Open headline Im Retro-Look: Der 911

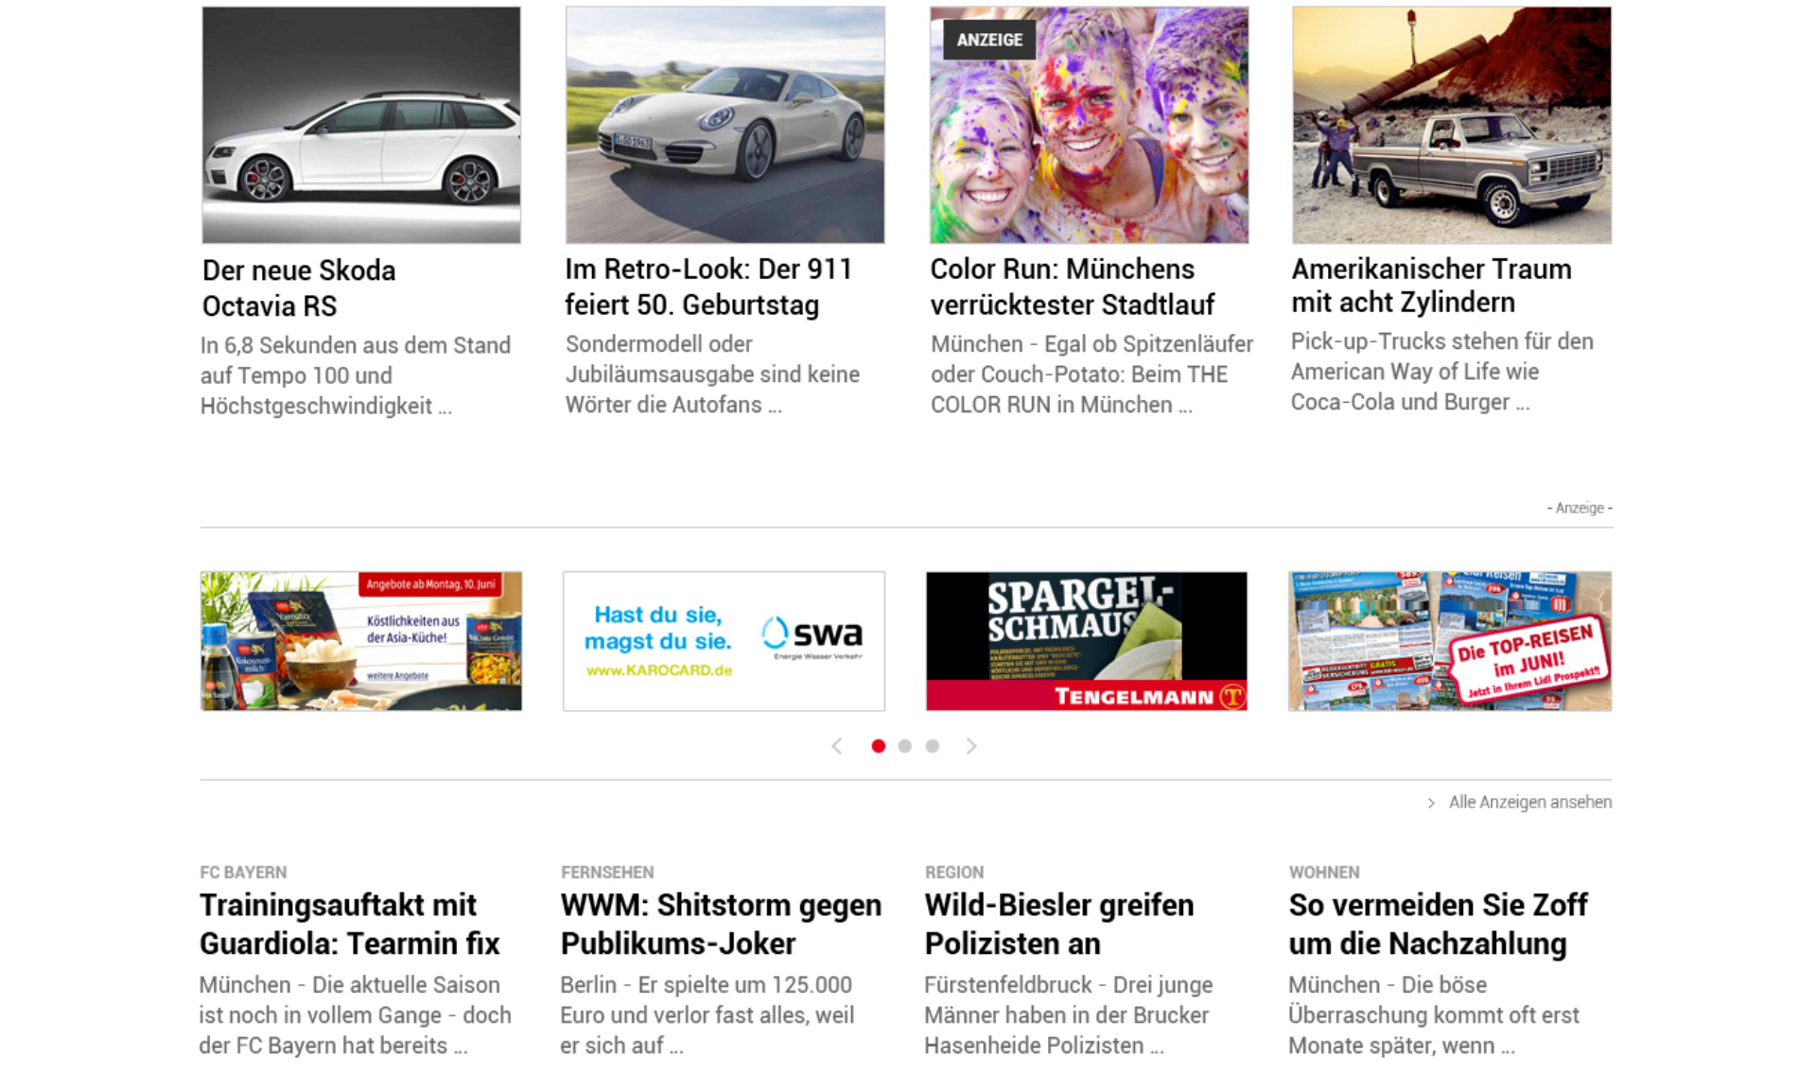708,286
